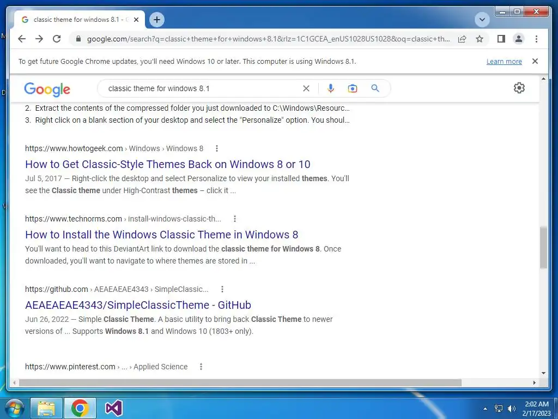Click the github.com URL breadcrumb
Image resolution: width=558 pixels, height=419 pixels.
pos(117,289)
